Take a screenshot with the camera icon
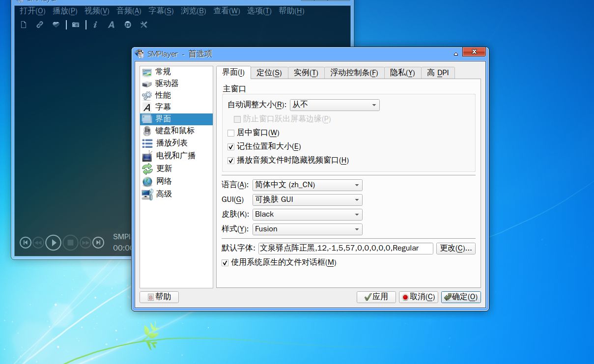 [x=76, y=25]
